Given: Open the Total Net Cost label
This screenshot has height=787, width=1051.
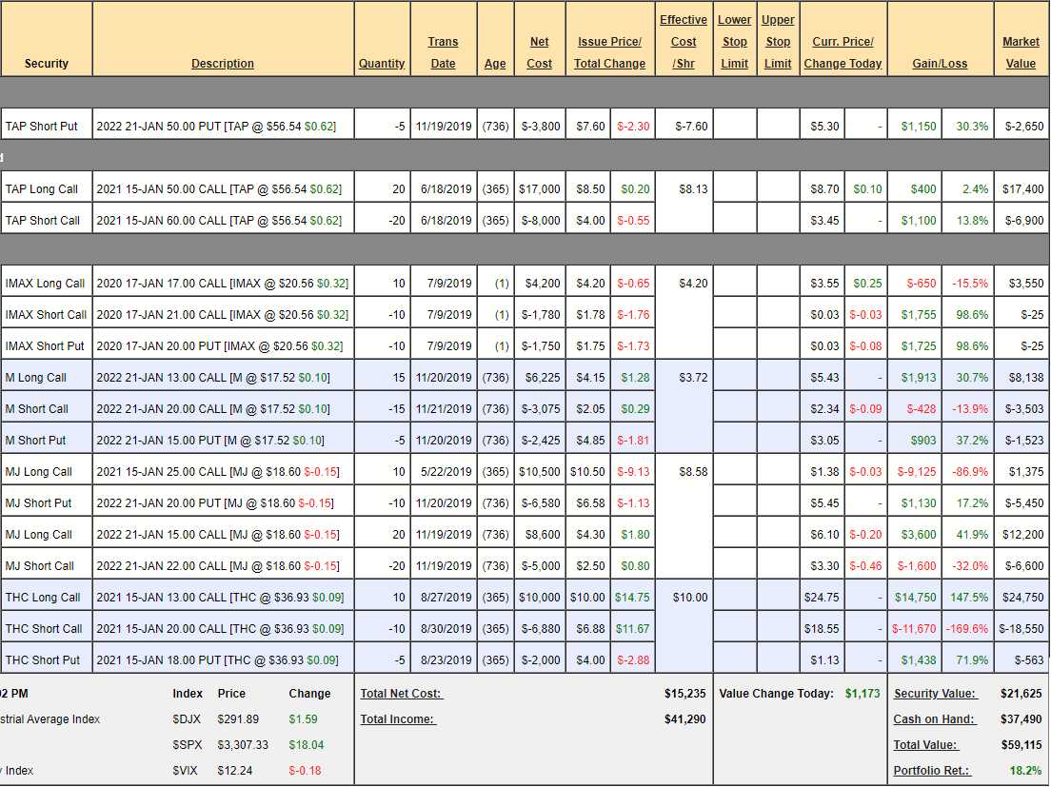Looking at the screenshot, I should pos(401,694).
